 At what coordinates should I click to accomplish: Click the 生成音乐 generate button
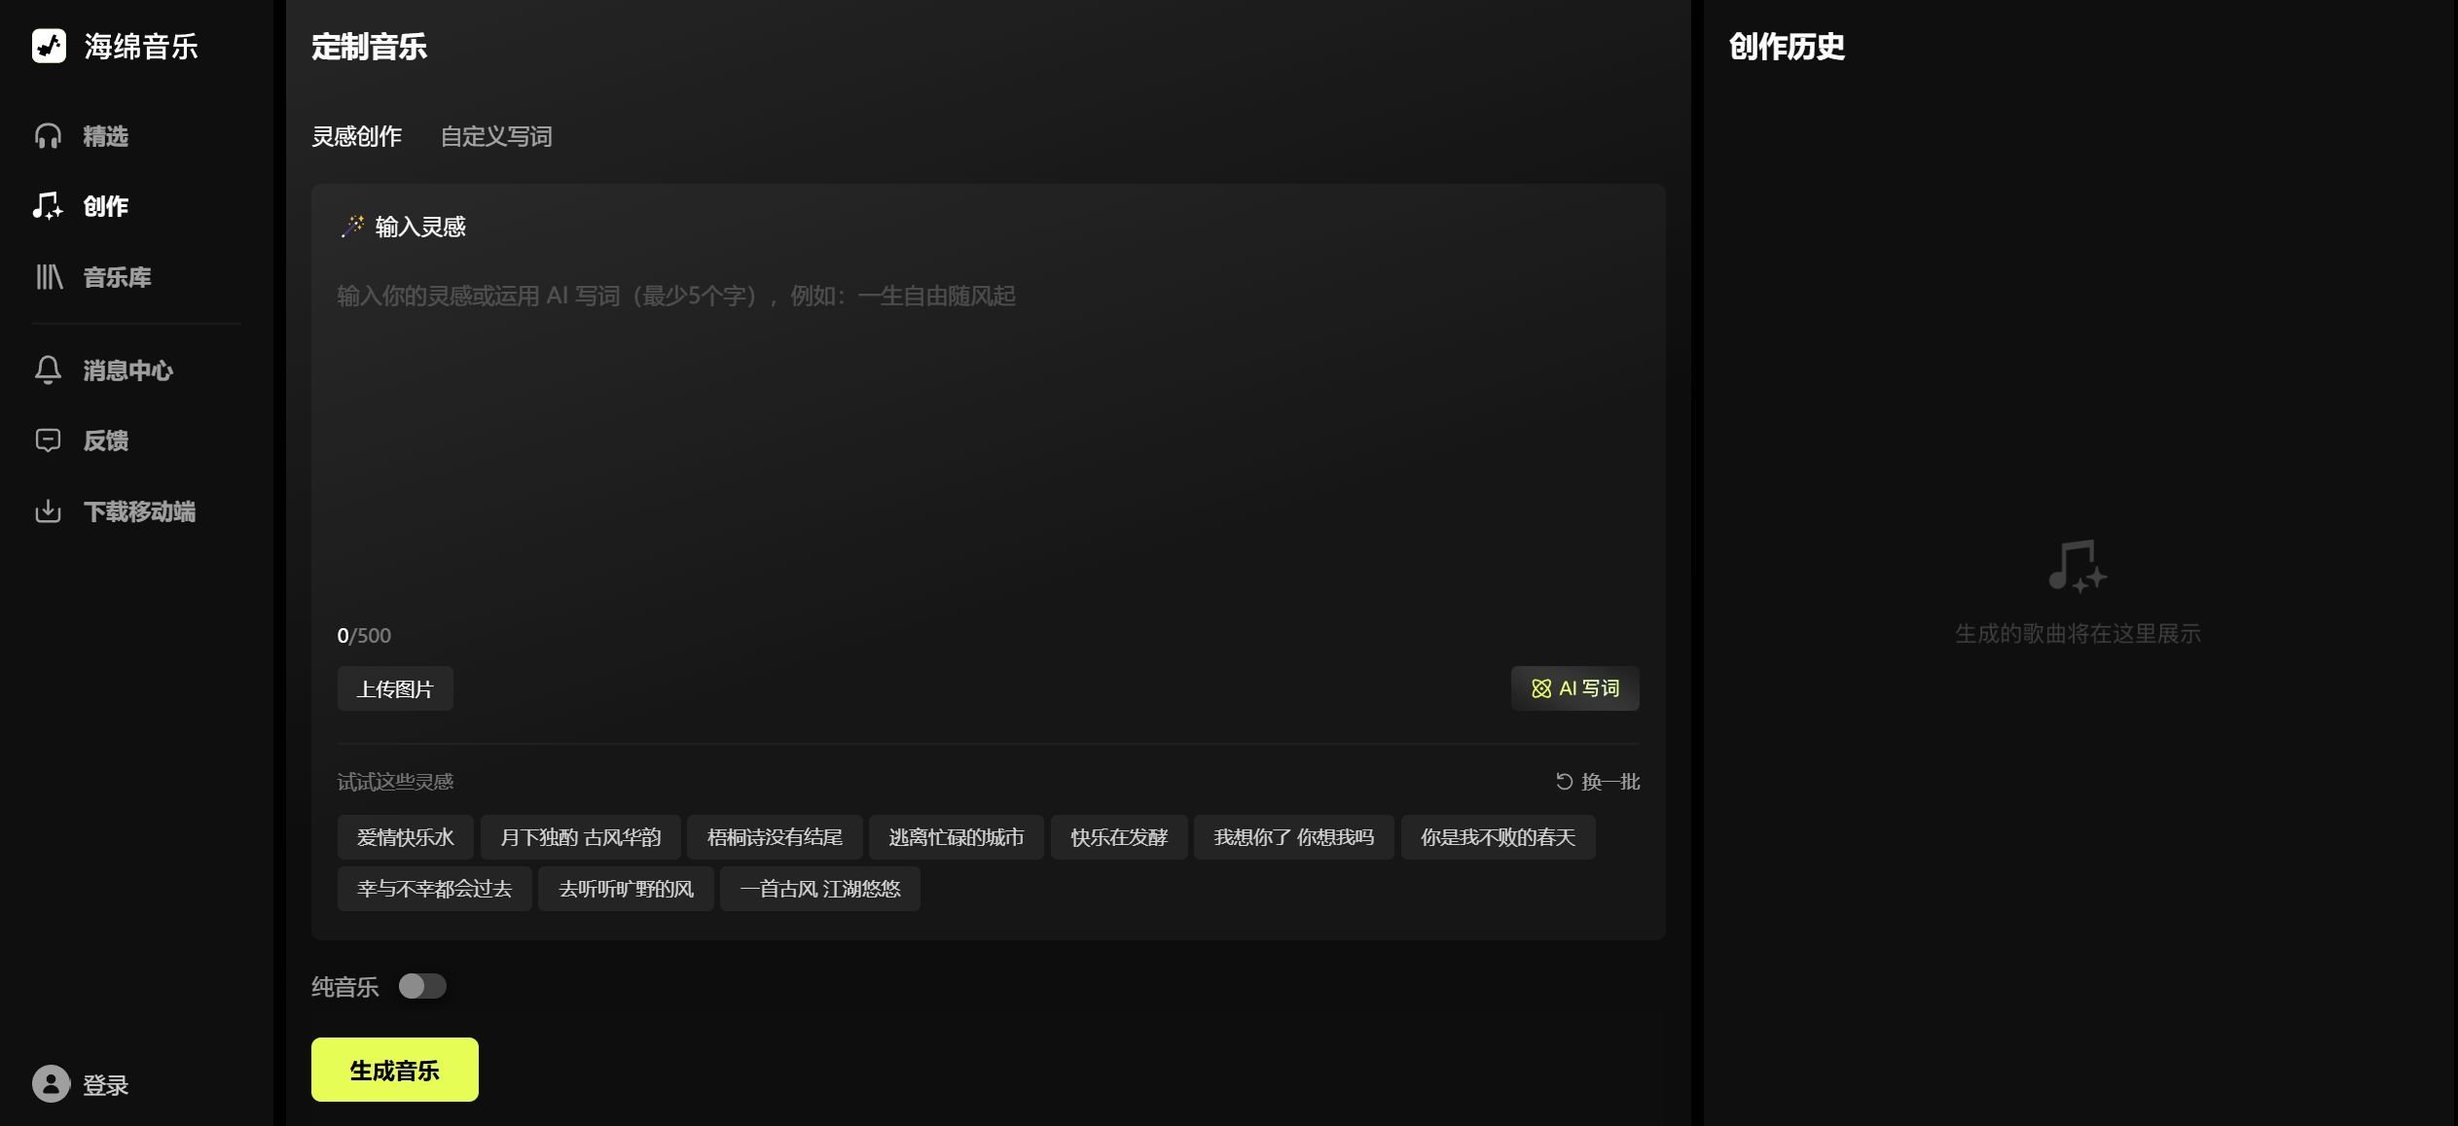point(393,1069)
